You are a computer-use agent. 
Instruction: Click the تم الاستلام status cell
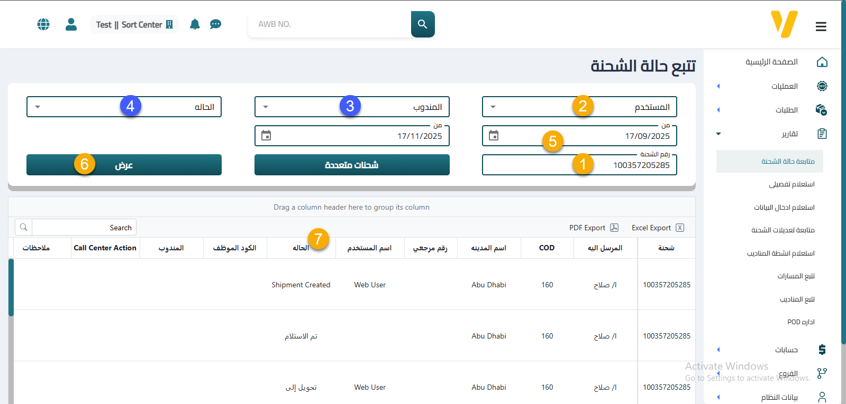tap(301, 336)
